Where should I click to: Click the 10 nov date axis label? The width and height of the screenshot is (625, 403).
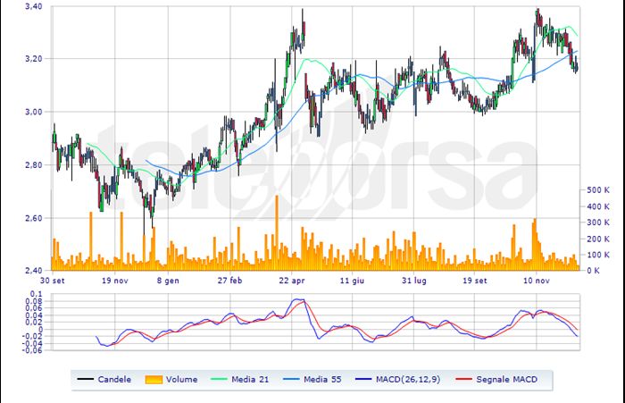click(536, 280)
